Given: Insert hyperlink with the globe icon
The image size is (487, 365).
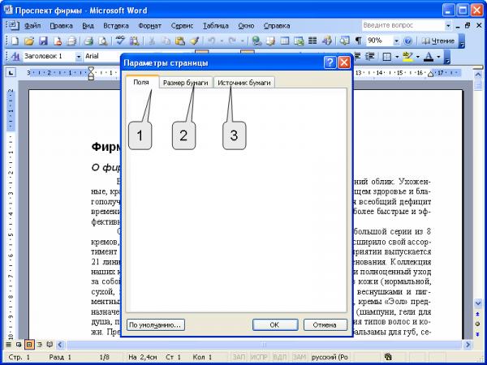Looking at the screenshot, I should tap(256, 41).
